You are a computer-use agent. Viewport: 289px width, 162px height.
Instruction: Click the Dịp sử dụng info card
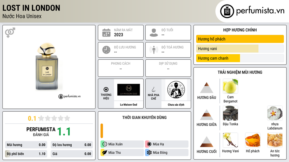[x=168, y=68]
